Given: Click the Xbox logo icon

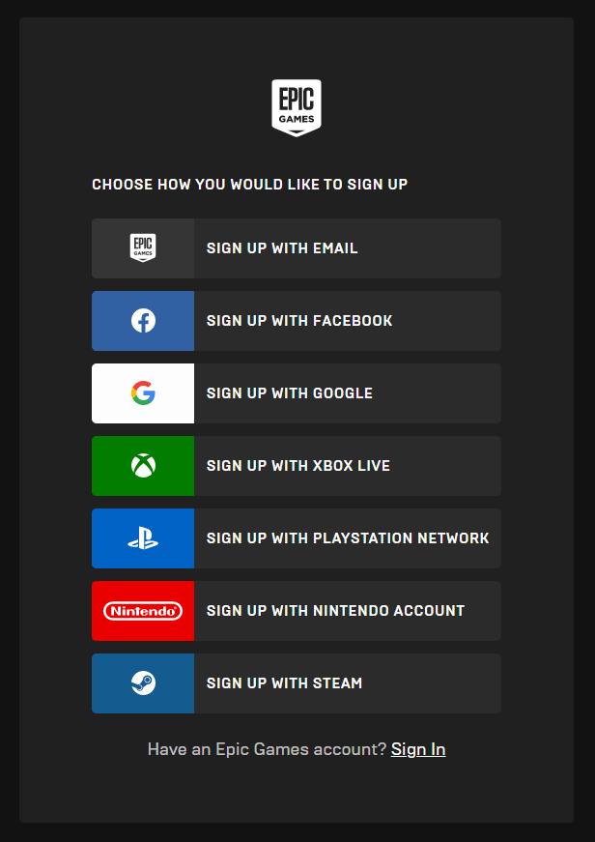Looking at the screenshot, I should [x=143, y=466].
